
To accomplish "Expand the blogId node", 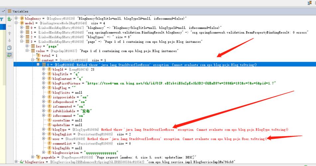I will click(44, 69).
